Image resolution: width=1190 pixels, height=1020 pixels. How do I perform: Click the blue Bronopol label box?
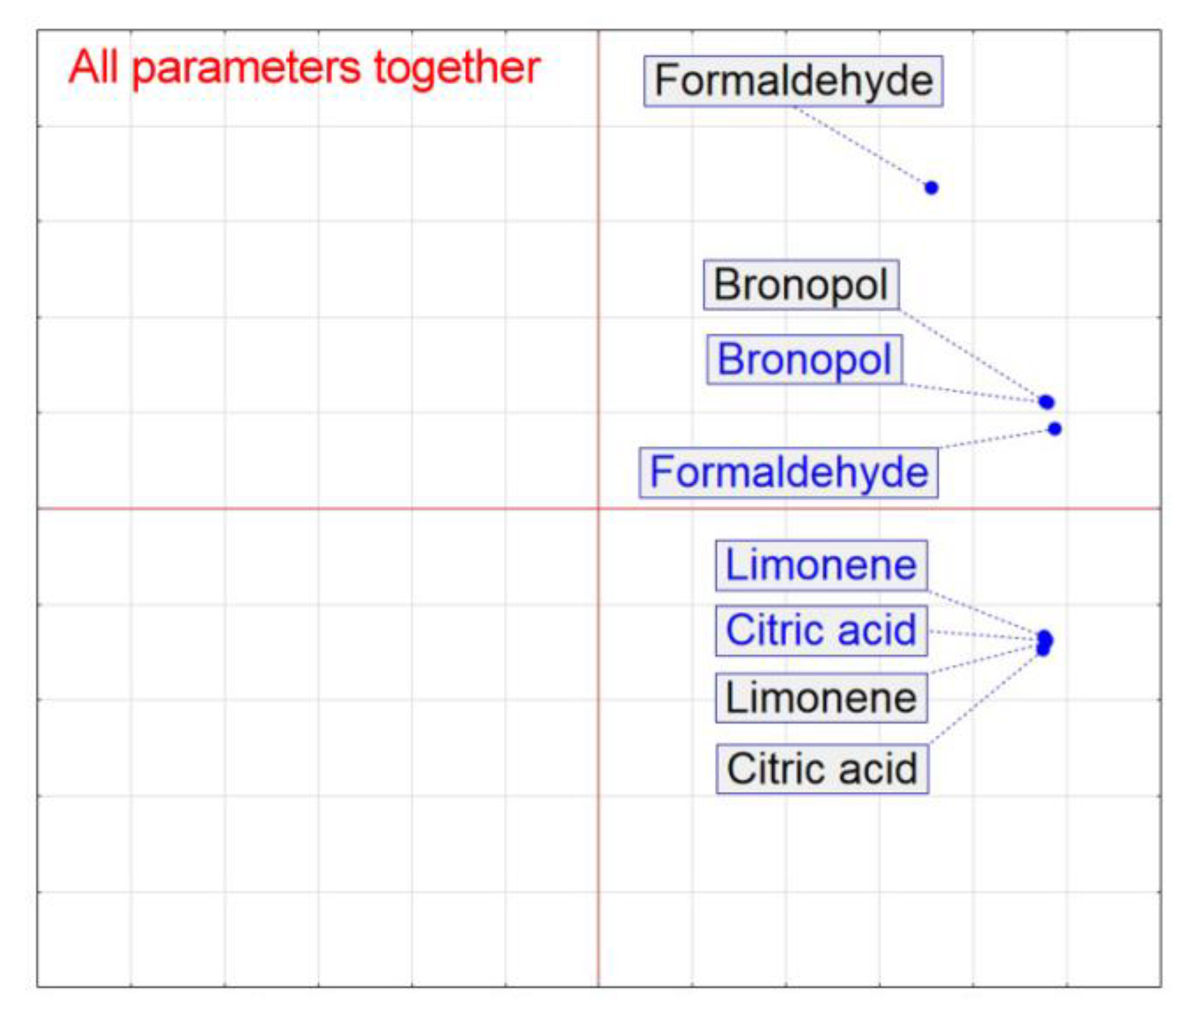coord(804,360)
